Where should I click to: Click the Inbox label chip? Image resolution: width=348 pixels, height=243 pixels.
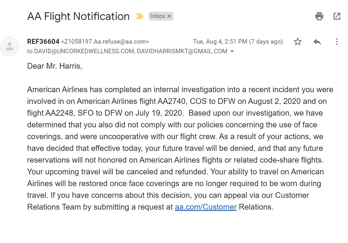tap(158, 16)
